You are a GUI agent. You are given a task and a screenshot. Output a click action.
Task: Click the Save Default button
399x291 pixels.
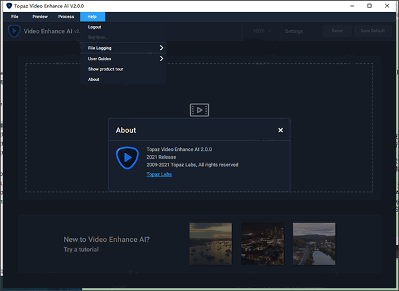[x=372, y=31]
